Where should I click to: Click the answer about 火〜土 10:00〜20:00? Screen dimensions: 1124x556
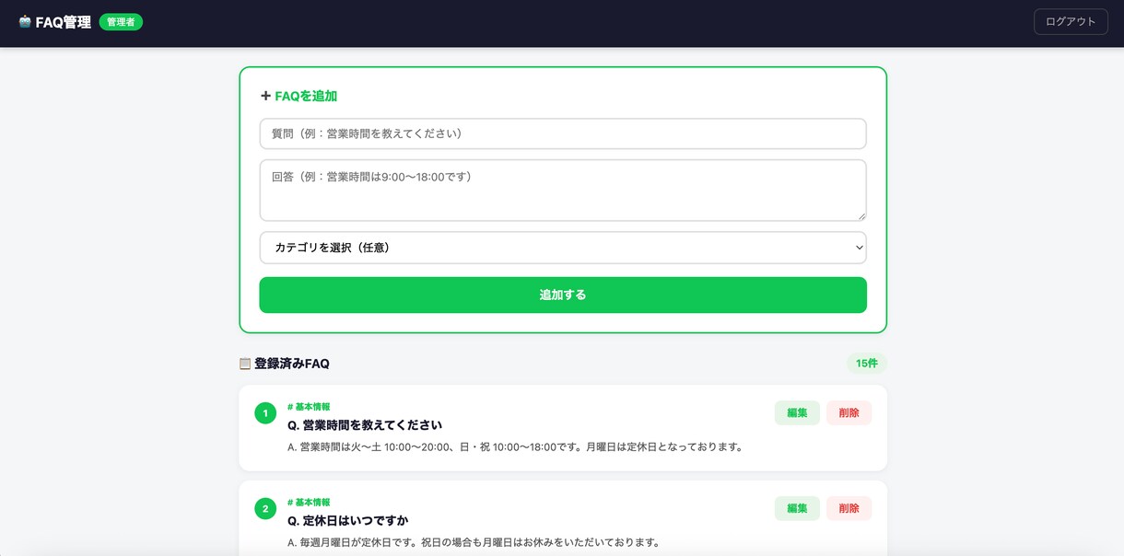point(515,447)
